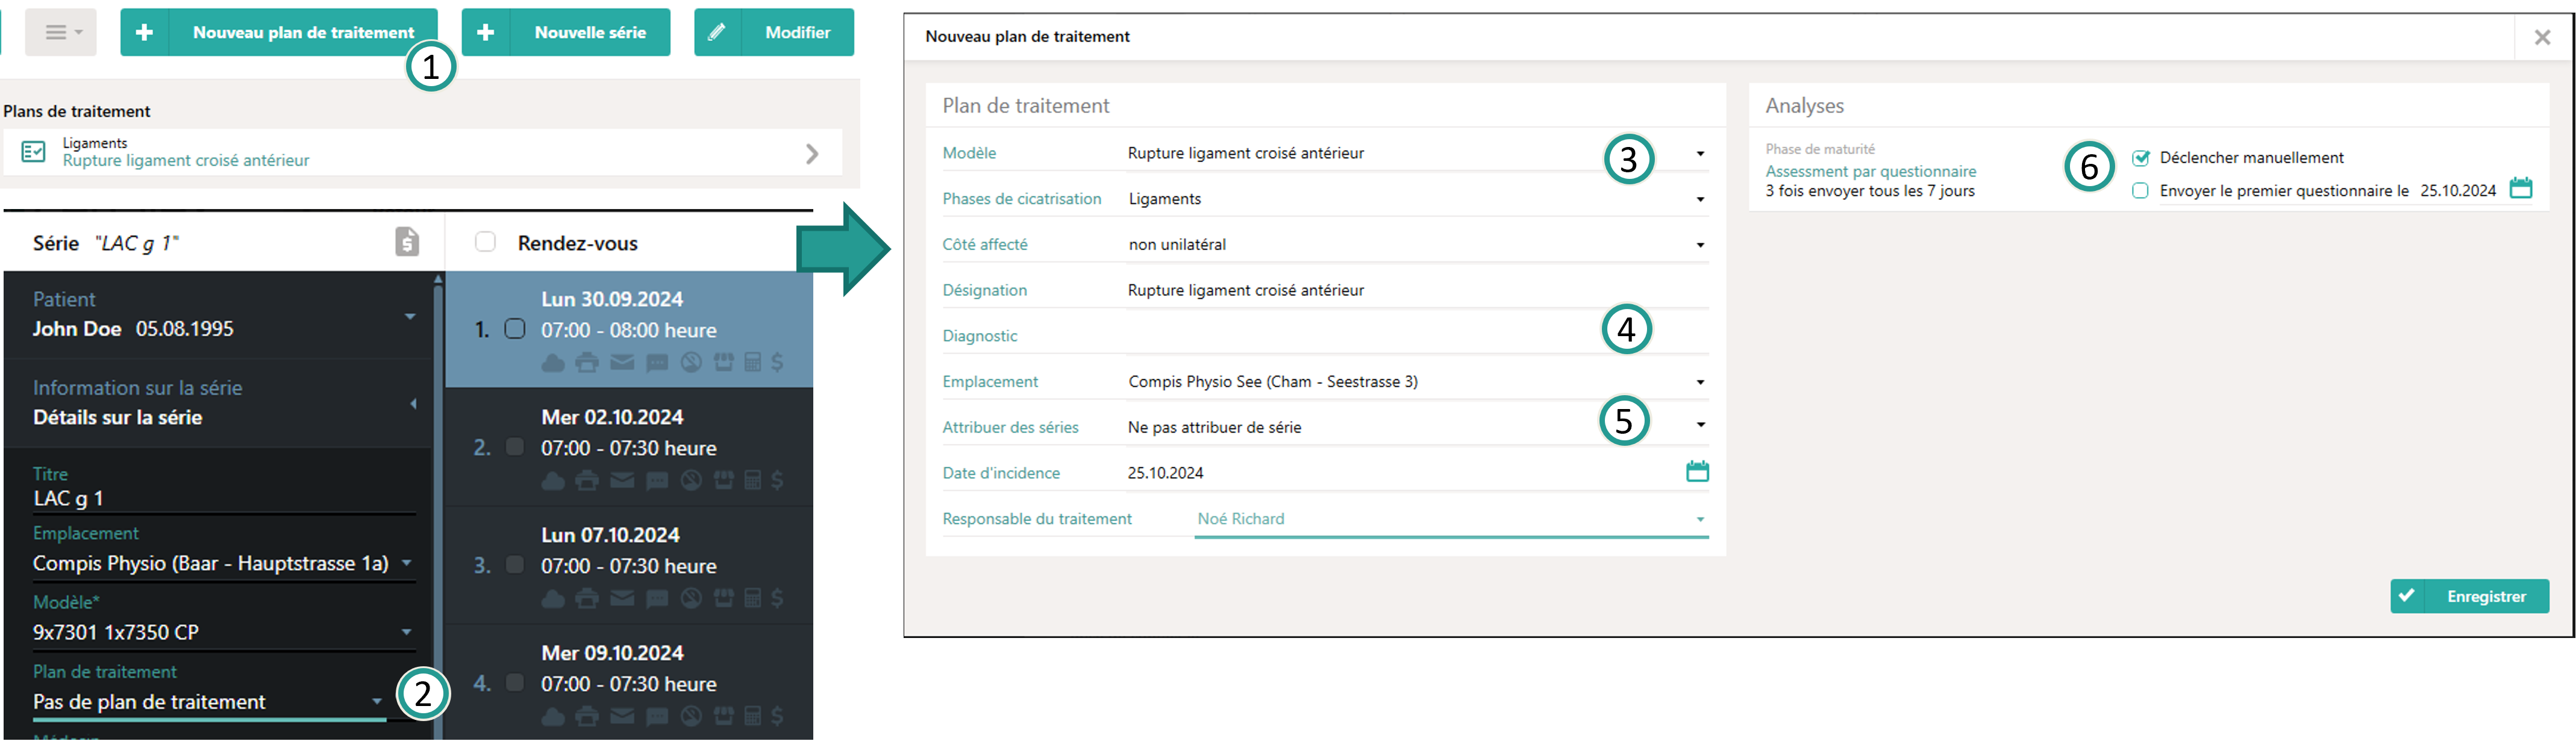
Task: Open calendar picker for Date d'incidence
Action: [1697, 472]
